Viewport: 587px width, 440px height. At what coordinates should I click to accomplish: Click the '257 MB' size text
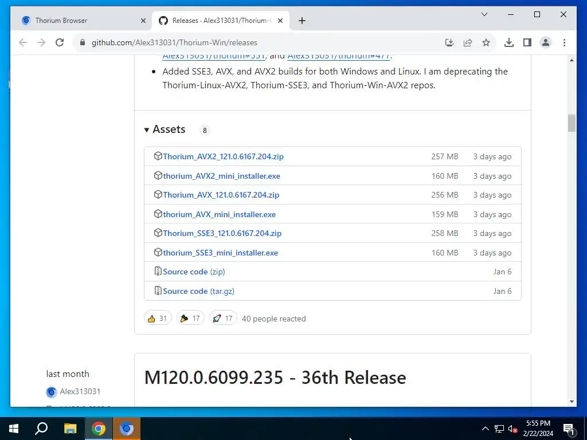[x=445, y=156]
